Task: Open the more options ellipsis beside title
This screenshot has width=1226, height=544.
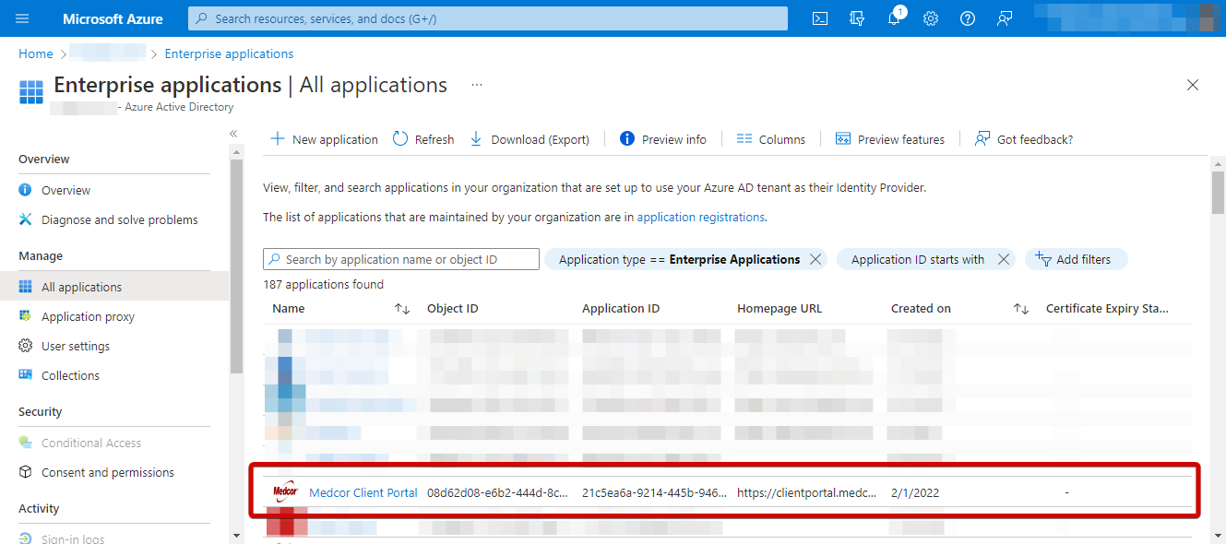Action: pos(477,85)
